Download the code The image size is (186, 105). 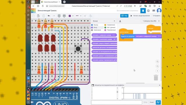(x=120, y=21)
